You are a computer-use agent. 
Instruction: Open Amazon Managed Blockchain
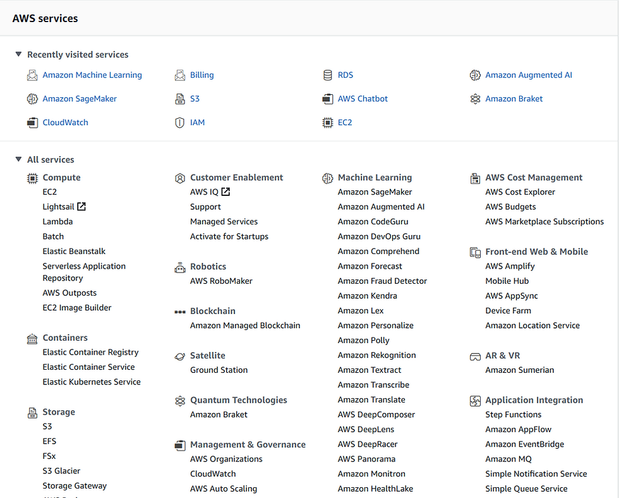click(x=245, y=325)
